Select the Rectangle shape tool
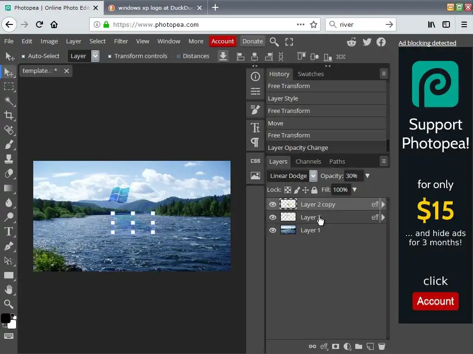 pos(8,275)
